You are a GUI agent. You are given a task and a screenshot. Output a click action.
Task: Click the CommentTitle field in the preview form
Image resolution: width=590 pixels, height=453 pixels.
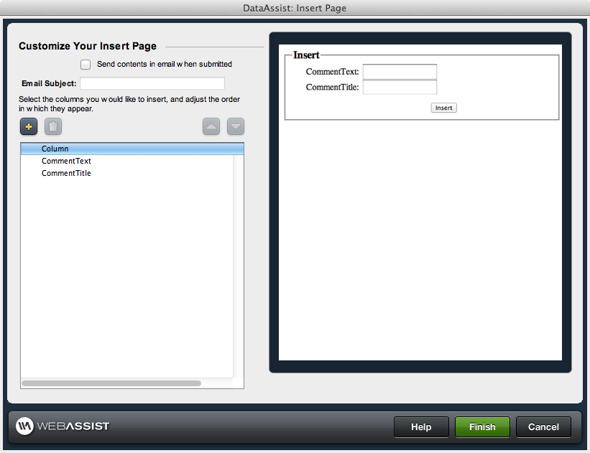(400, 87)
